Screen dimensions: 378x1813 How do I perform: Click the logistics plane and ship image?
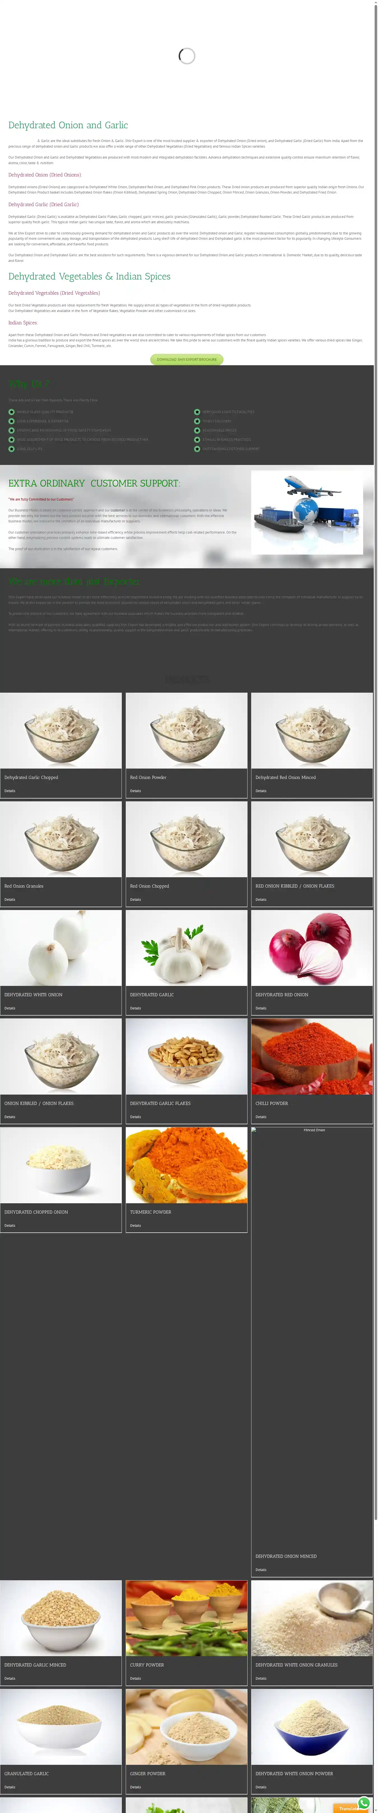coord(308,512)
